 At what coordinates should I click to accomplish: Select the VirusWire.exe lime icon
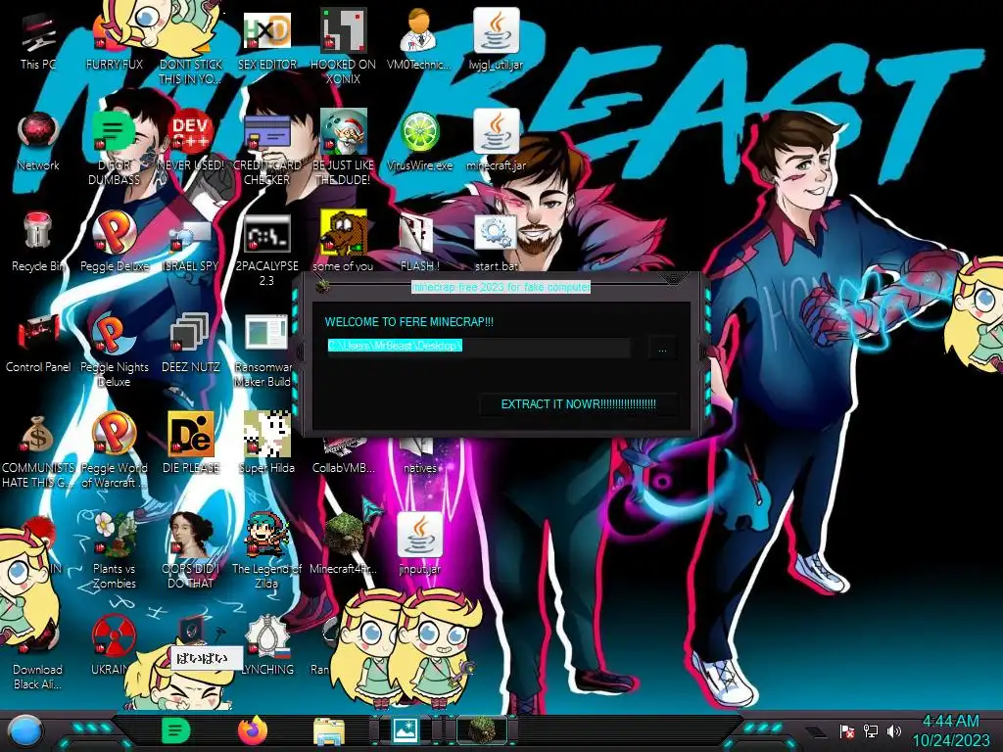tap(419, 142)
